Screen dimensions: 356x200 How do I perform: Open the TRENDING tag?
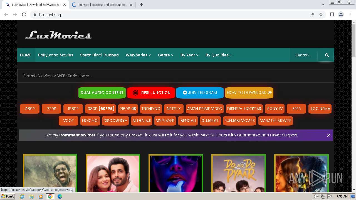pyautogui.click(x=151, y=109)
